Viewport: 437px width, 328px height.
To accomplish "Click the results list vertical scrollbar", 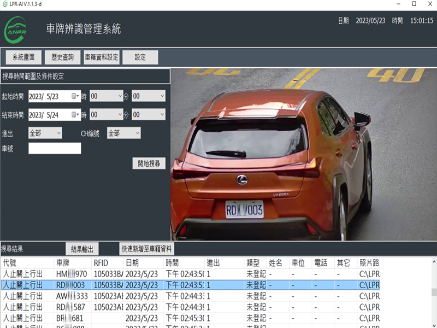I will pyautogui.click(x=434, y=292).
